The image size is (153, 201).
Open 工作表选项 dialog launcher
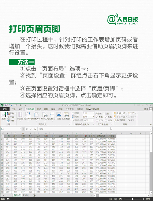(x=112, y=124)
